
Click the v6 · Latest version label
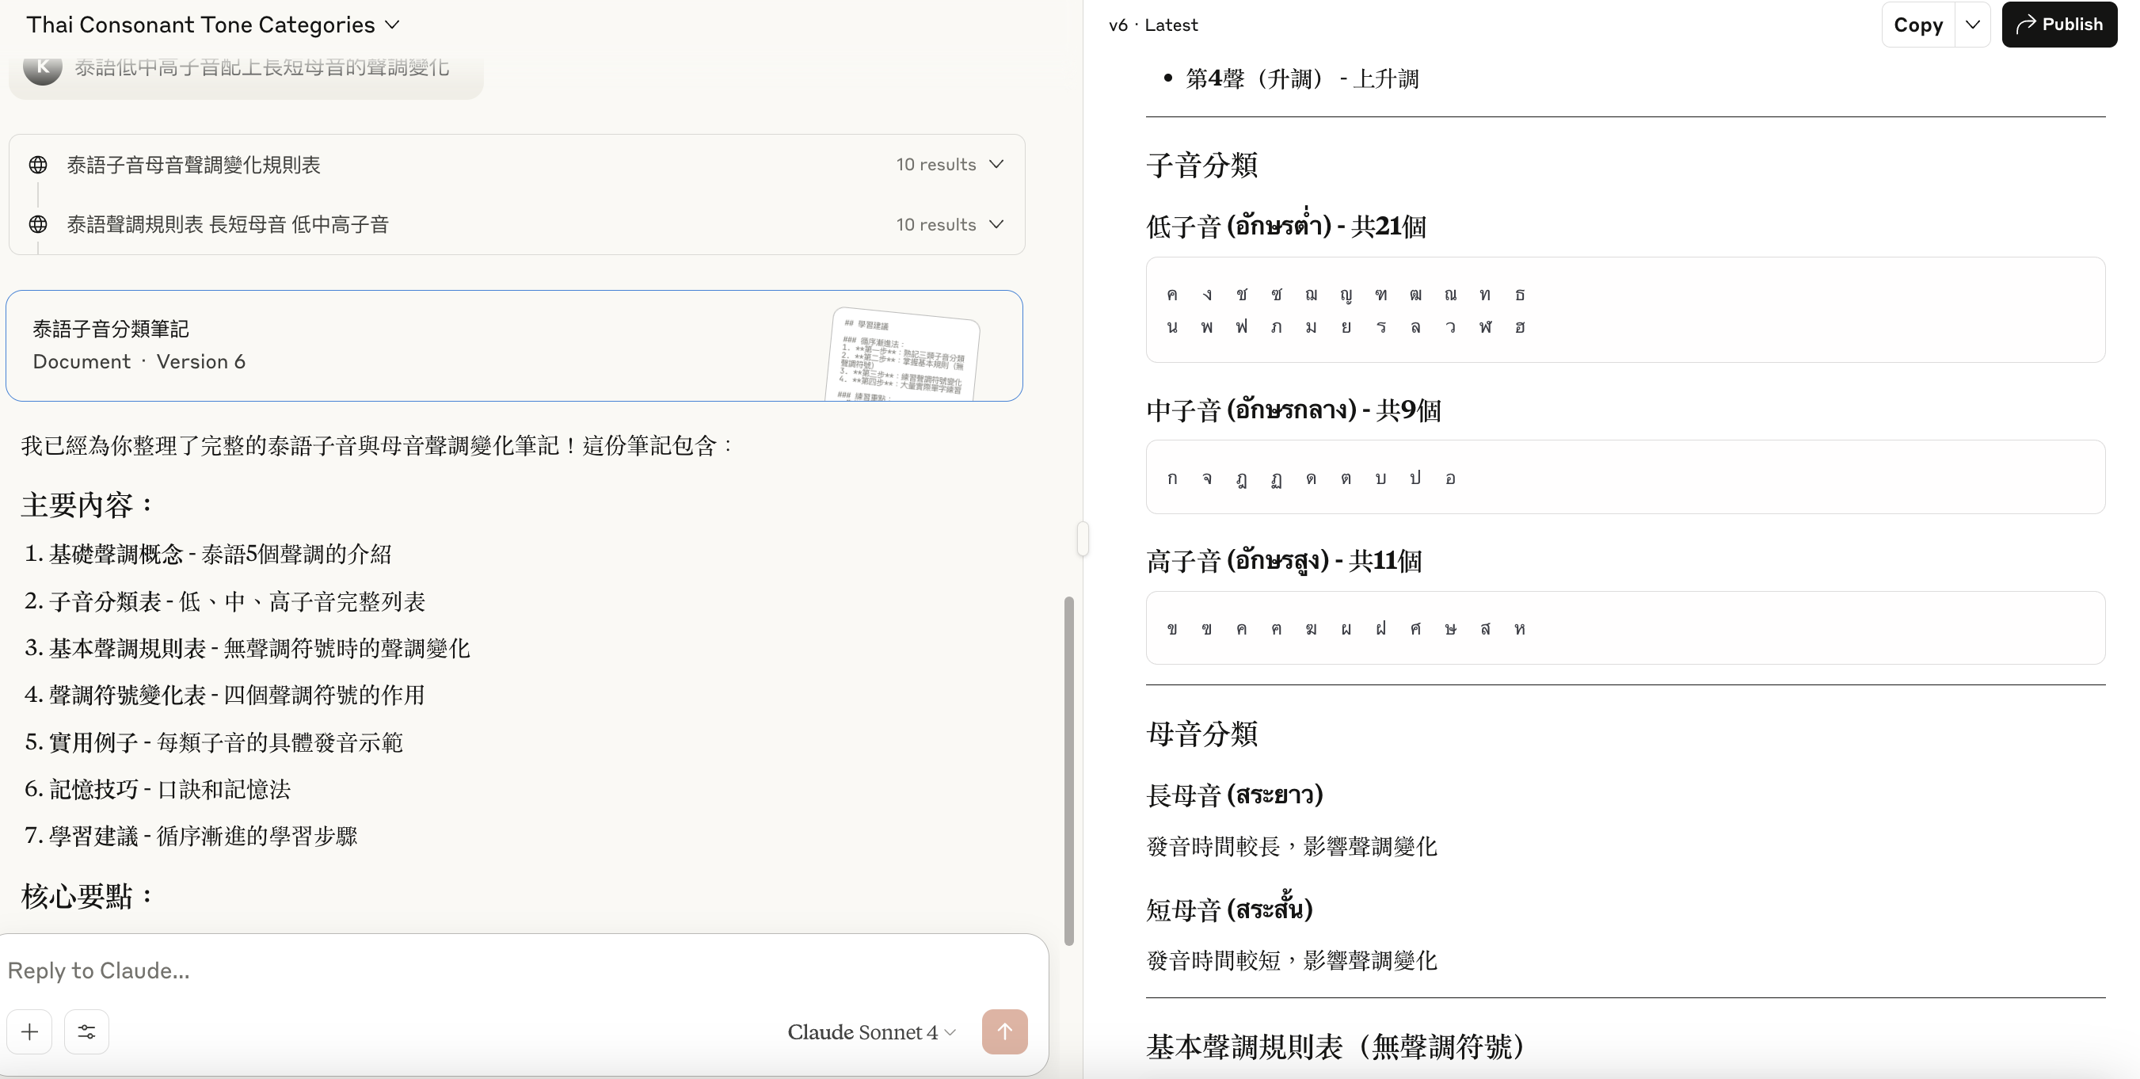1153,25
